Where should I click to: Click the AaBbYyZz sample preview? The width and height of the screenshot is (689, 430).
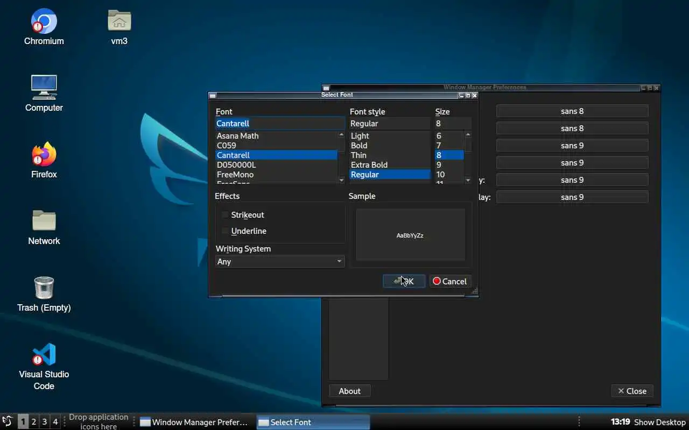click(410, 235)
